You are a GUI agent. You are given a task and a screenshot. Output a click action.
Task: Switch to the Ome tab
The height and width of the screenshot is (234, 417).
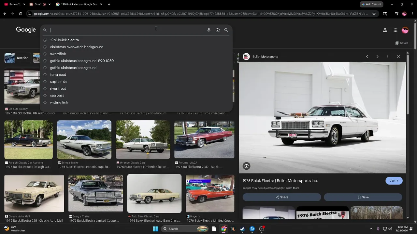click(x=40, y=4)
